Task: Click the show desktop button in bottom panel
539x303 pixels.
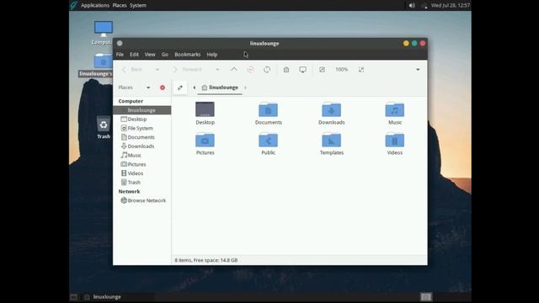Action: click(x=73, y=297)
